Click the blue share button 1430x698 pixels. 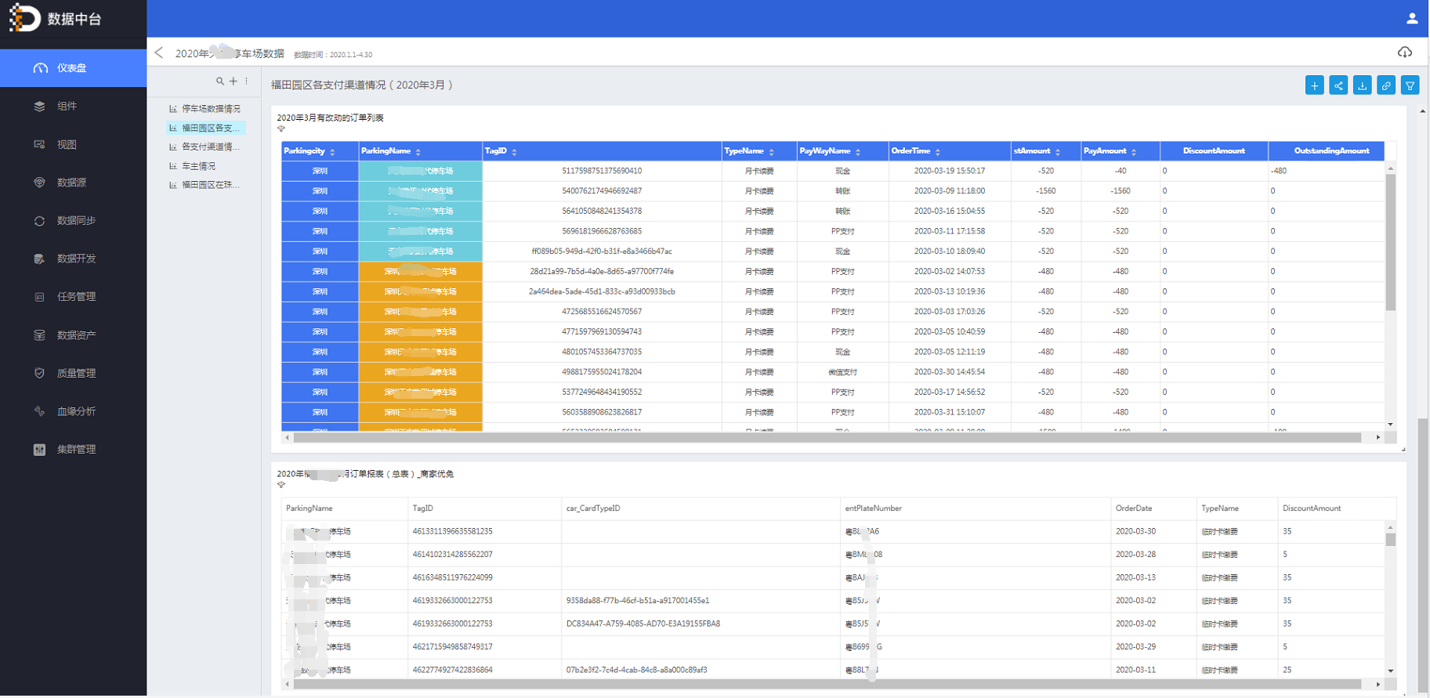point(1338,86)
